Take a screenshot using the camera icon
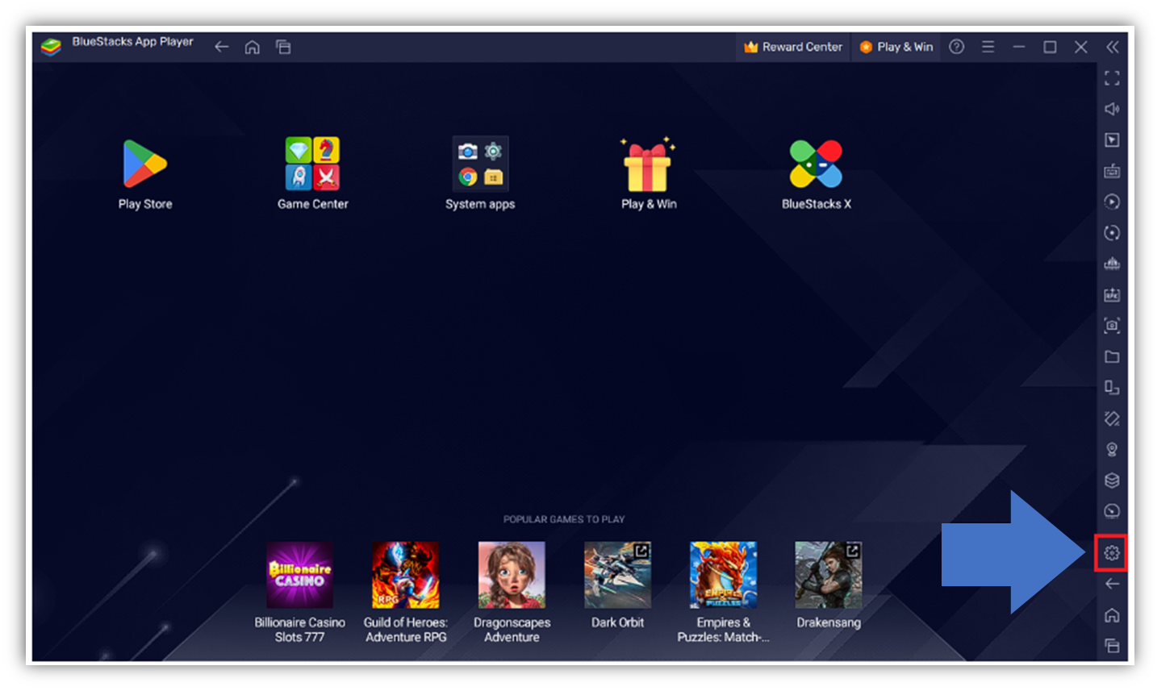This screenshot has height=691, width=1174. point(1112,326)
